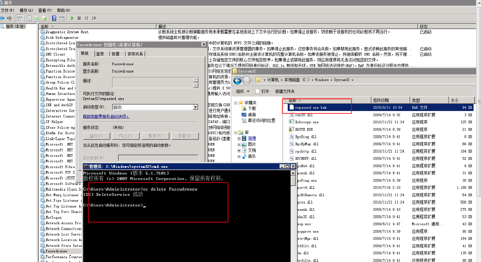This screenshot has height=262, width=481.
Task: Open the Properties icon in Services toolbar
Action: click(29, 18)
